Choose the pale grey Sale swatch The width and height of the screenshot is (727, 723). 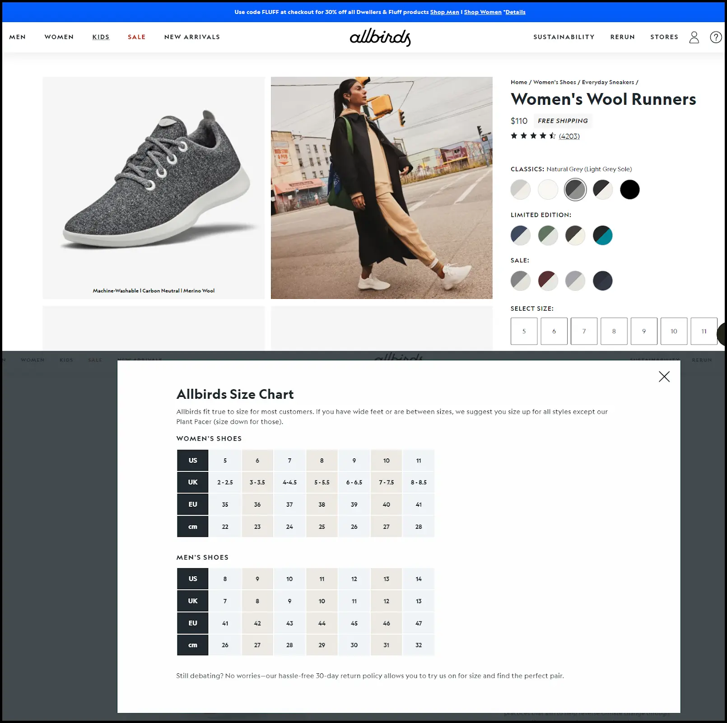click(x=575, y=281)
